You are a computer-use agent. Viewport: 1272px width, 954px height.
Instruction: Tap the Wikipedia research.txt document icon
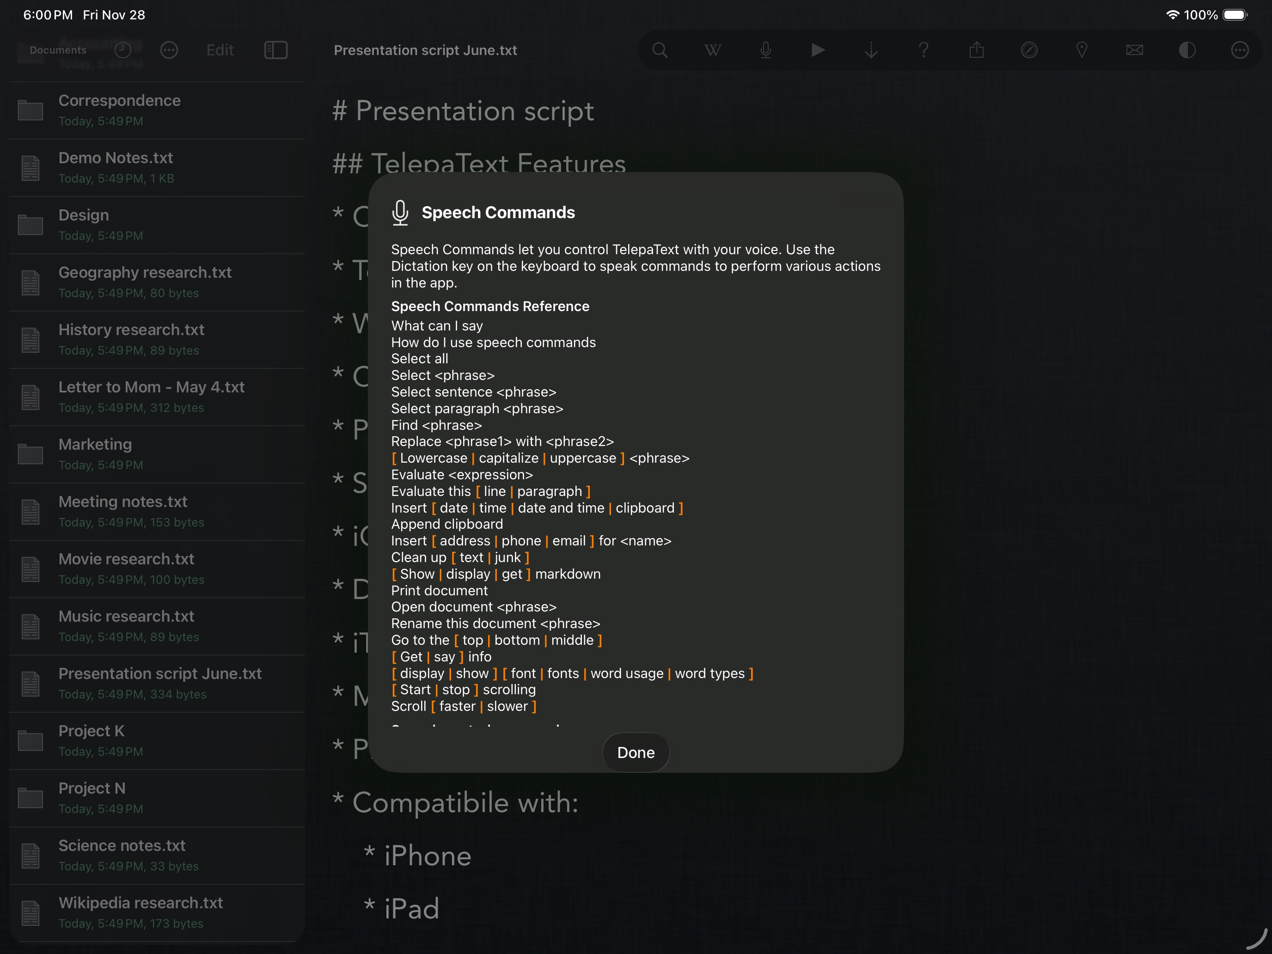tap(31, 913)
